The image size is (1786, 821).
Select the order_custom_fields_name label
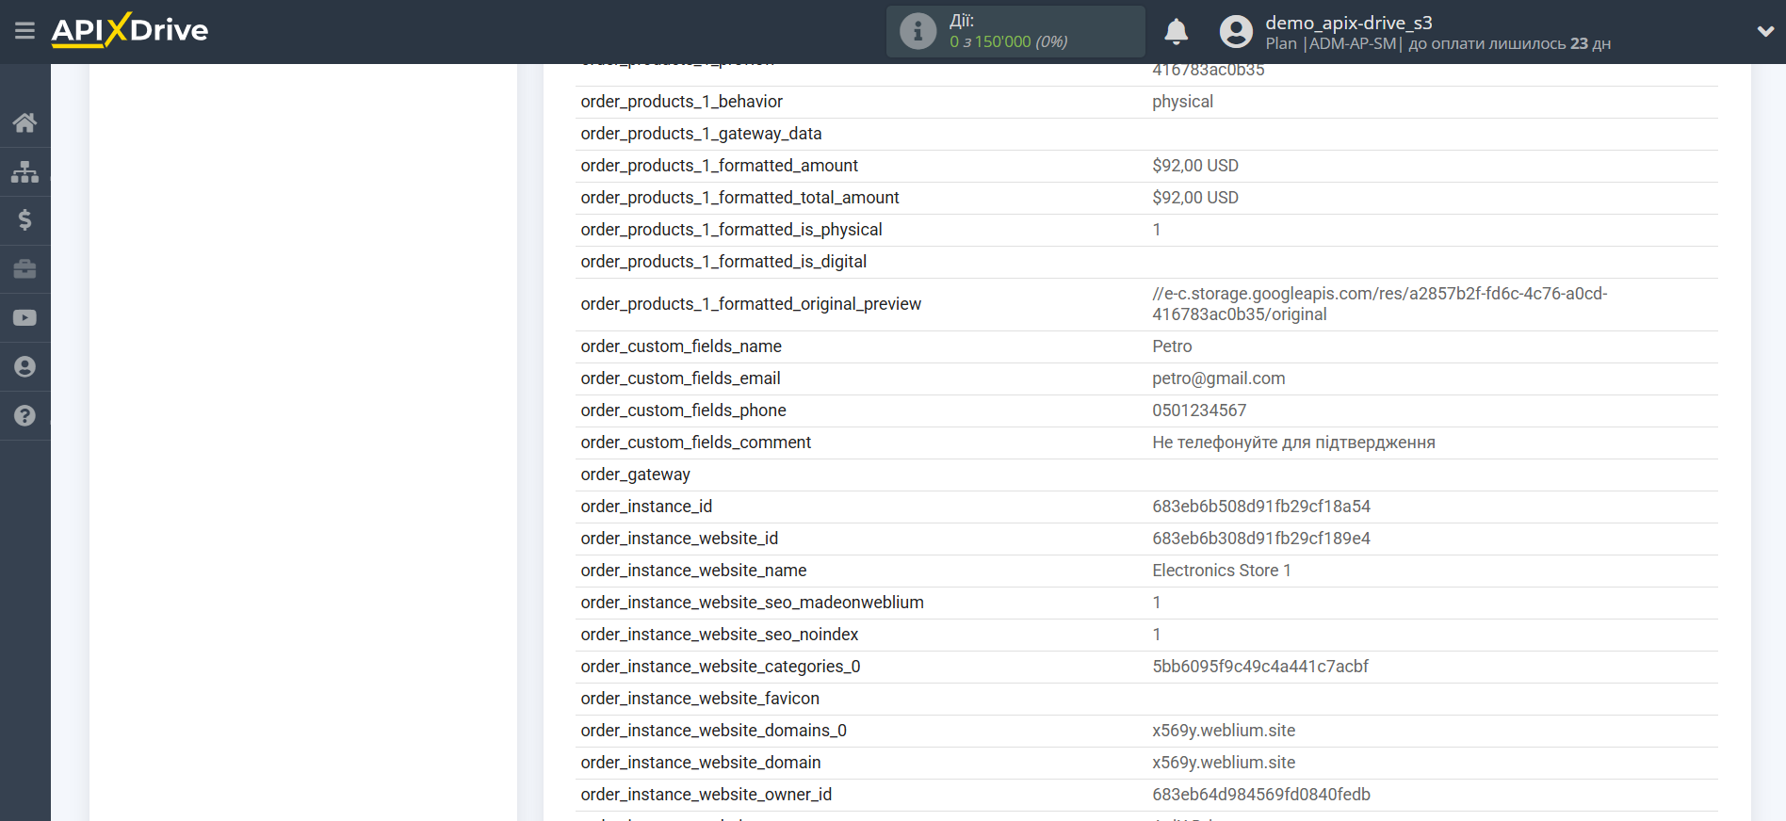point(681,346)
